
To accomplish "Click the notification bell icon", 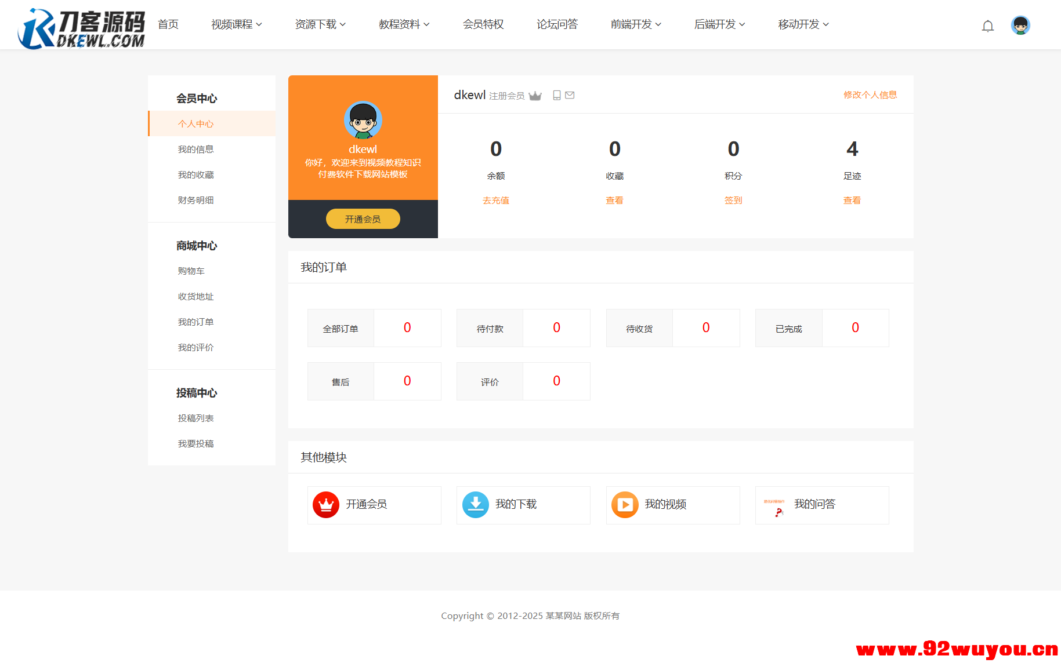I will point(987,25).
